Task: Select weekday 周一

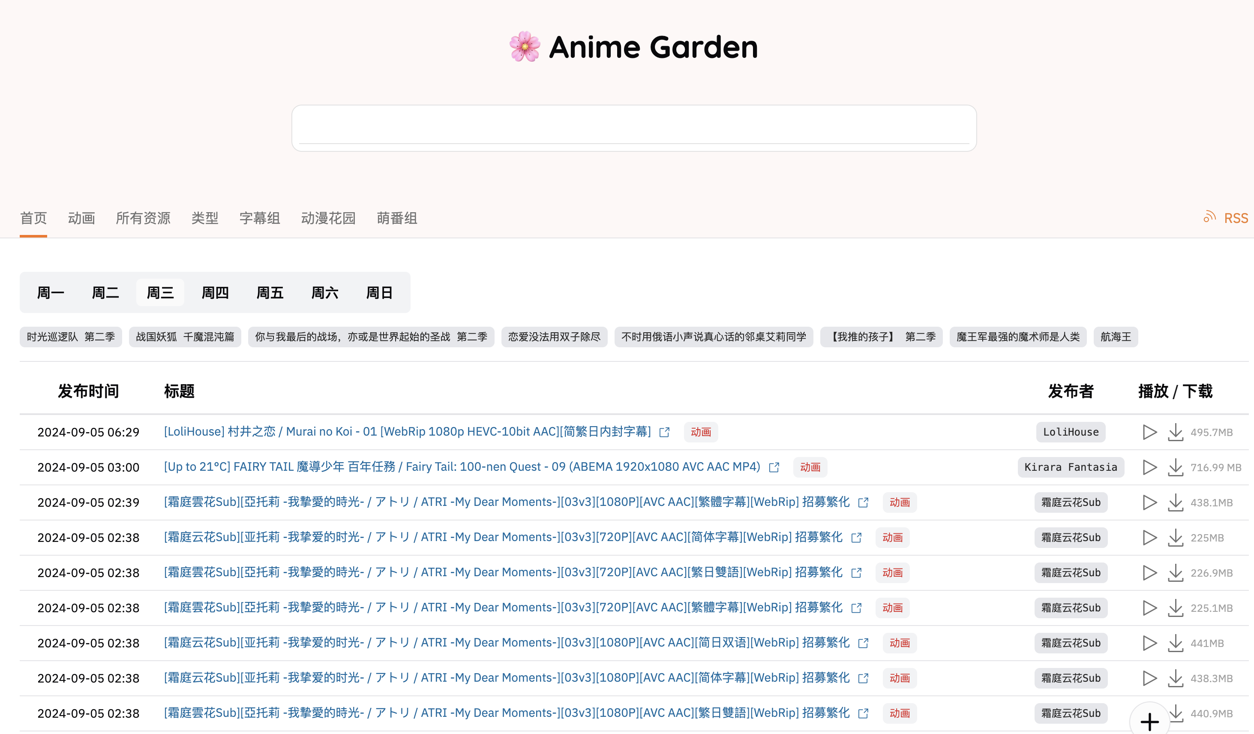Action: pyautogui.click(x=51, y=293)
